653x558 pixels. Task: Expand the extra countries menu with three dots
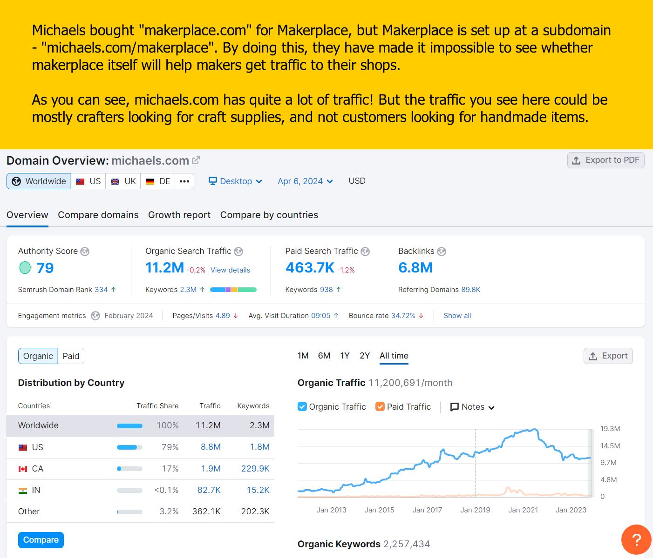[184, 181]
